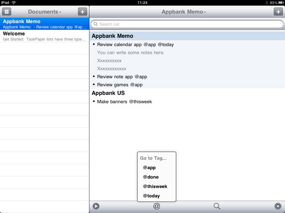Screen dimensions: 285x213
Task: Open Appbank Memo document in sidebar
Action: pos(45,24)
